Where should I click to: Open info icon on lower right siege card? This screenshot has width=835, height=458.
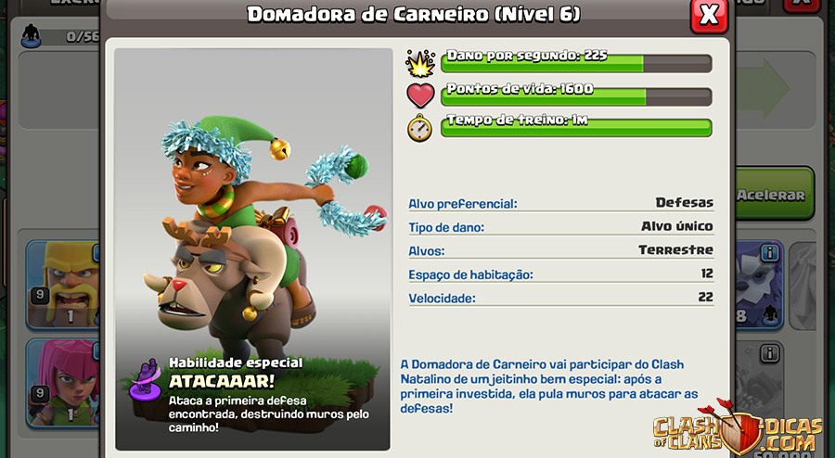click(x=770, y=353)
